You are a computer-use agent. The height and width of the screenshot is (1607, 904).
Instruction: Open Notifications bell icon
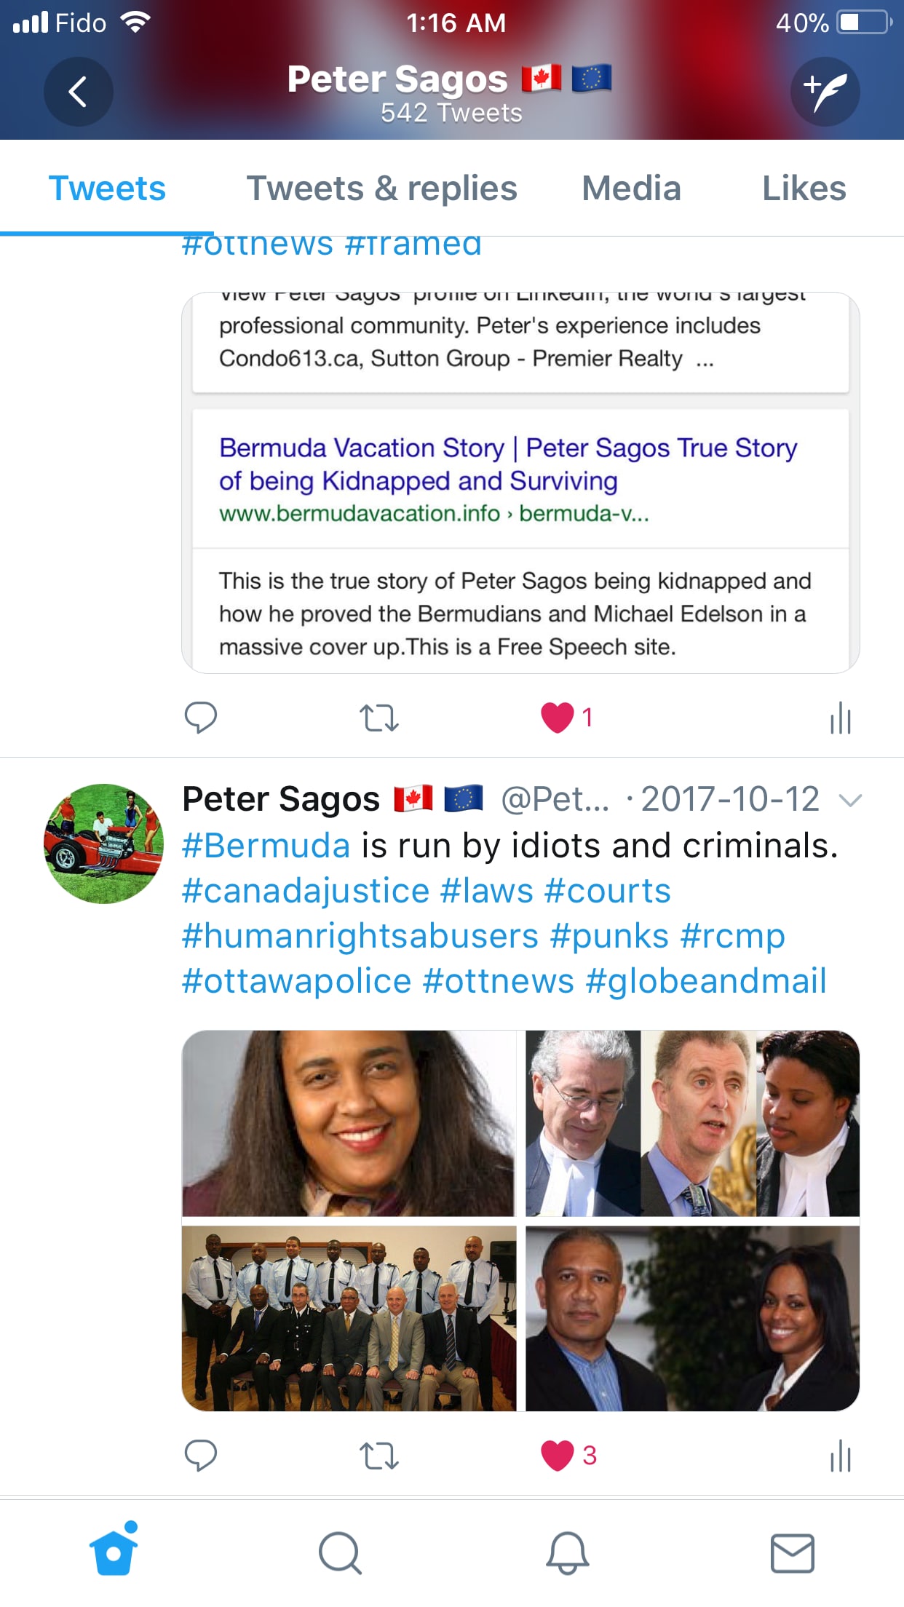(x=567, y=1552)
